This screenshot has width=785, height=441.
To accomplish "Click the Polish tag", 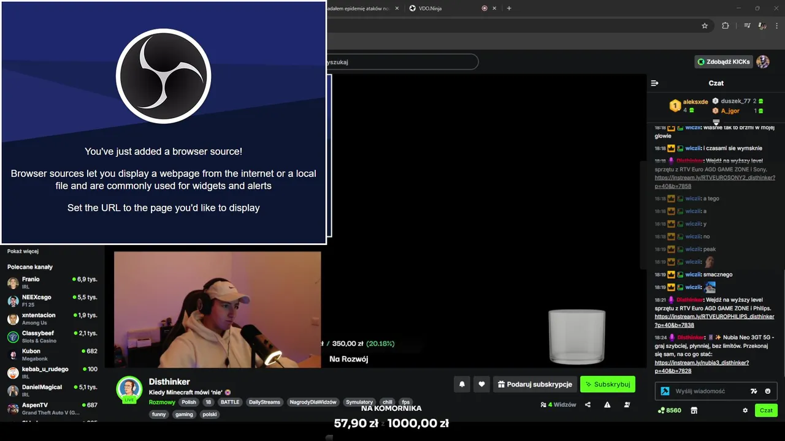I will (189, 402).
